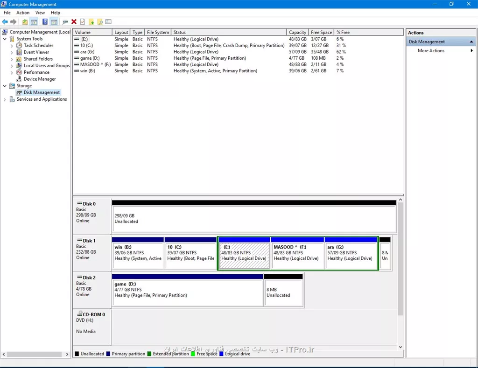
Task: Collapse the System Tools tree node
Action: pos(5,39)
